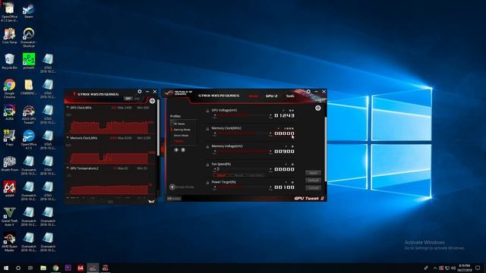Open Cortana search circle on taskbar
The width and height of the screenshot is (486, 273).
pyautogui.click(x=18, y=268)
